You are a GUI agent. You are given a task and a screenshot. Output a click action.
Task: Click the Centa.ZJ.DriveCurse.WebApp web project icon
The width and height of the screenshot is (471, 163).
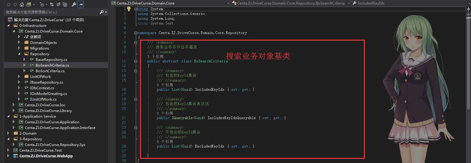click(x=16, y=156)
